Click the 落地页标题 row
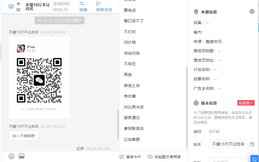 (x=207, y=51)
